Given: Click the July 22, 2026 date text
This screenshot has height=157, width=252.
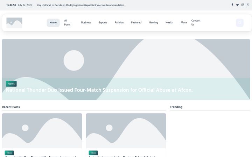Looking at the screenshot, I should tap(25, 5).
